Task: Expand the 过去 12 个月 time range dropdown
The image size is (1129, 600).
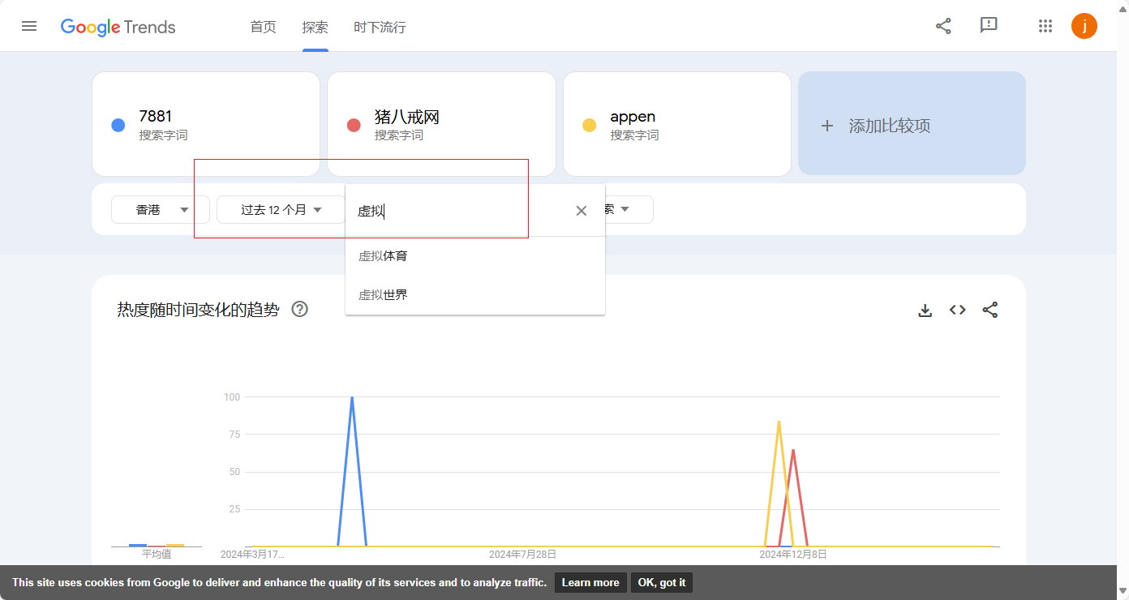Action: (281, 210)
